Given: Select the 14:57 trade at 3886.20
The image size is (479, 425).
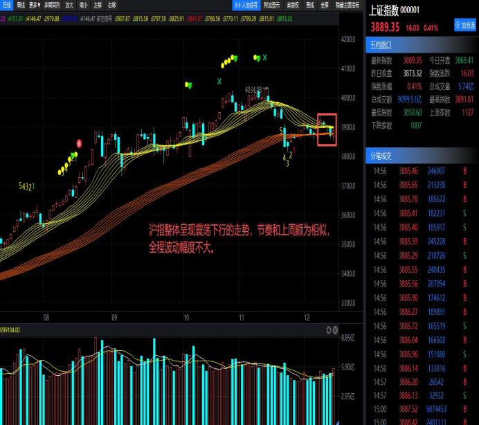Looking at the screenshot, I should point(422,382).
